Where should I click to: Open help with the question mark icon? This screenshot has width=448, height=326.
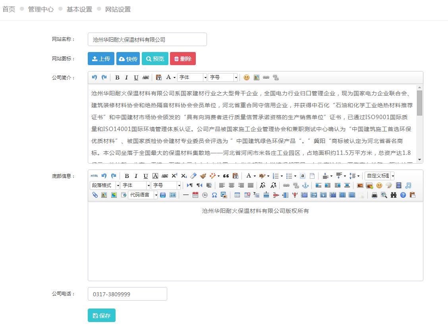(x=403, y=195)
